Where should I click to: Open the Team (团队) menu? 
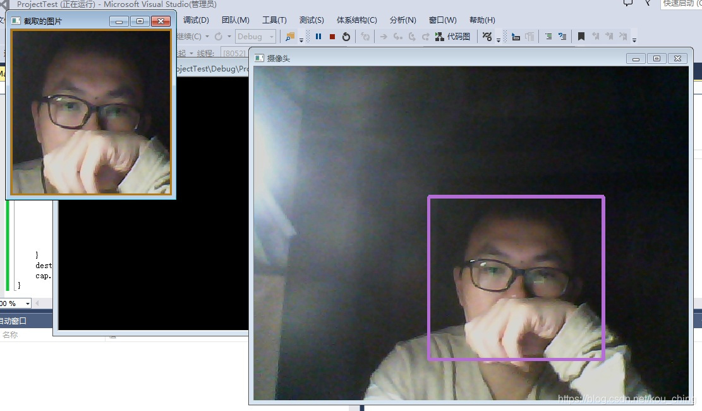236,20
